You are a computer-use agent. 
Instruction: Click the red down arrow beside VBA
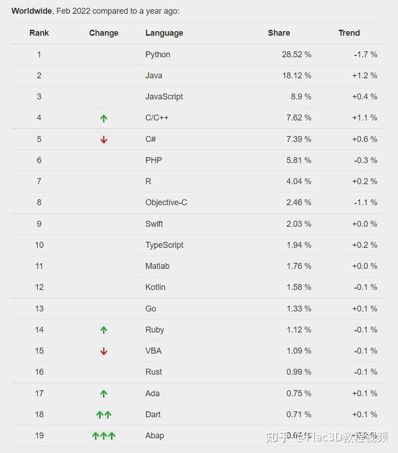coord(103,351)
